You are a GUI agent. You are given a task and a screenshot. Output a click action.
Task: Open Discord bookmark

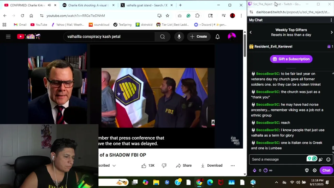(x=210, y=25)
